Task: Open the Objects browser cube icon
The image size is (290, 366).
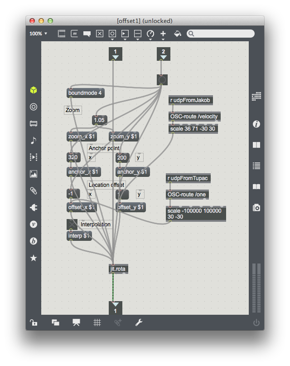Action: (33, 90)
